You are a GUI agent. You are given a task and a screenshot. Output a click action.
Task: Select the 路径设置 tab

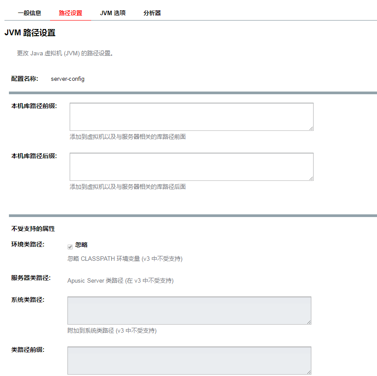pos(71,13)
